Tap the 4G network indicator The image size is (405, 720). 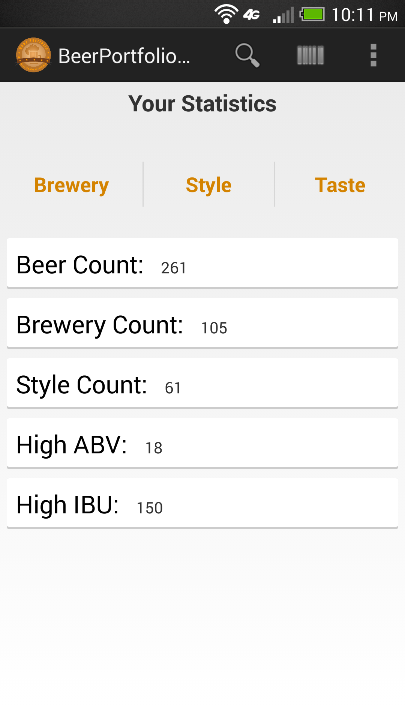[252, 15]
